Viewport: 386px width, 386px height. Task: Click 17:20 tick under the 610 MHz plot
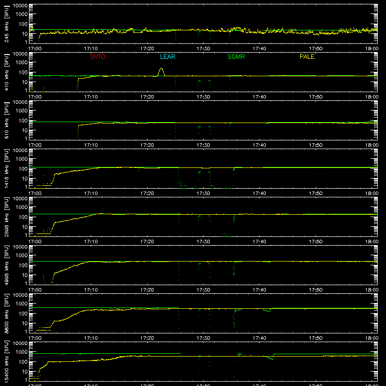(x=147, y=145)
